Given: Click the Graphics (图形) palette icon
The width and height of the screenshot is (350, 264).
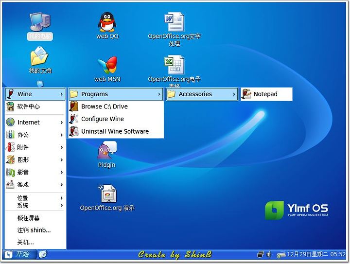Looking at the screenshot, I should click(x=10, y=159).
